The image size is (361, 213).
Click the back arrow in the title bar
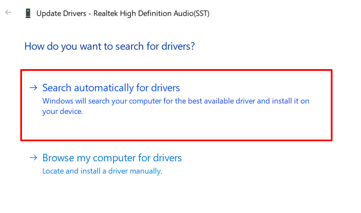coord(8,13)
